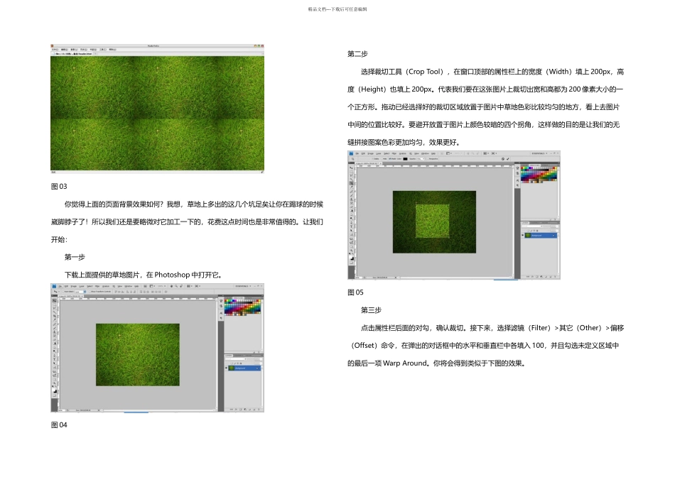Click the heading text "第二步"

click(357, 54)
